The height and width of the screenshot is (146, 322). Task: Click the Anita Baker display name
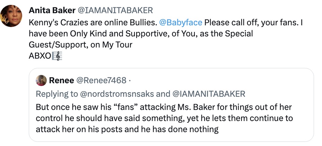tap(52, 10)
